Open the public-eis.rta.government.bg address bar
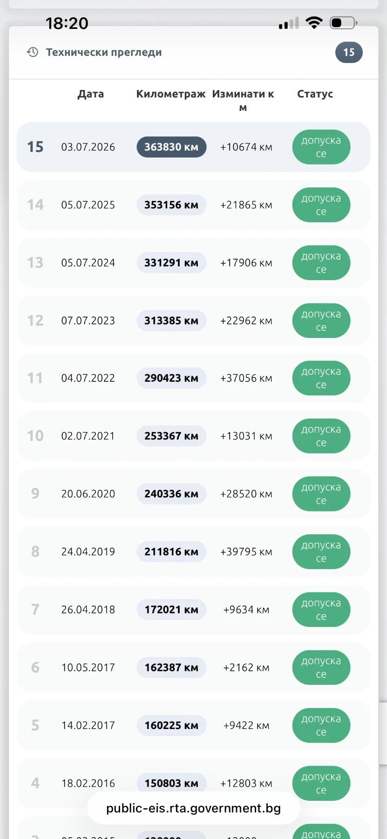 coord(194,808)
